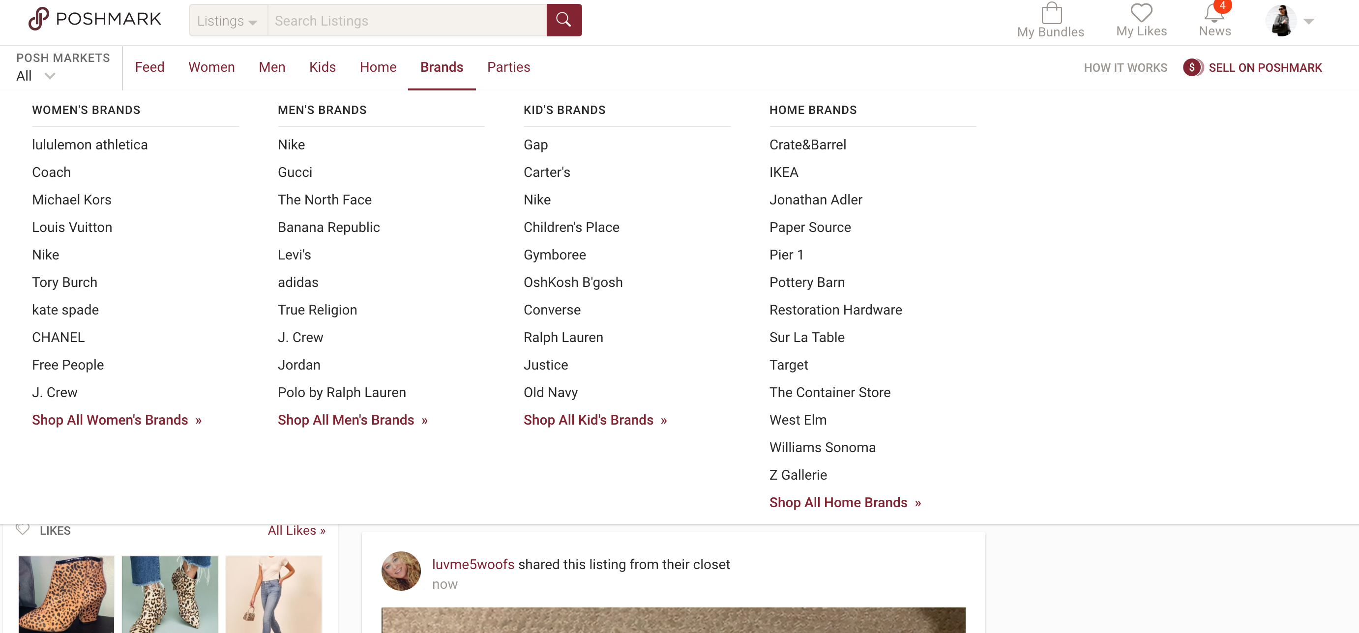Select Jordan brand

298,365
